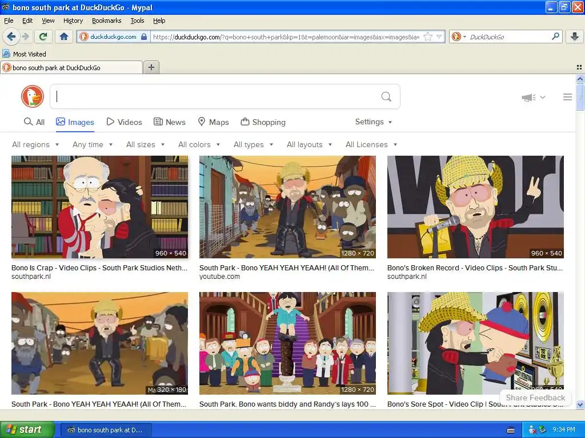Open the Shopping tab

[263, 122]
